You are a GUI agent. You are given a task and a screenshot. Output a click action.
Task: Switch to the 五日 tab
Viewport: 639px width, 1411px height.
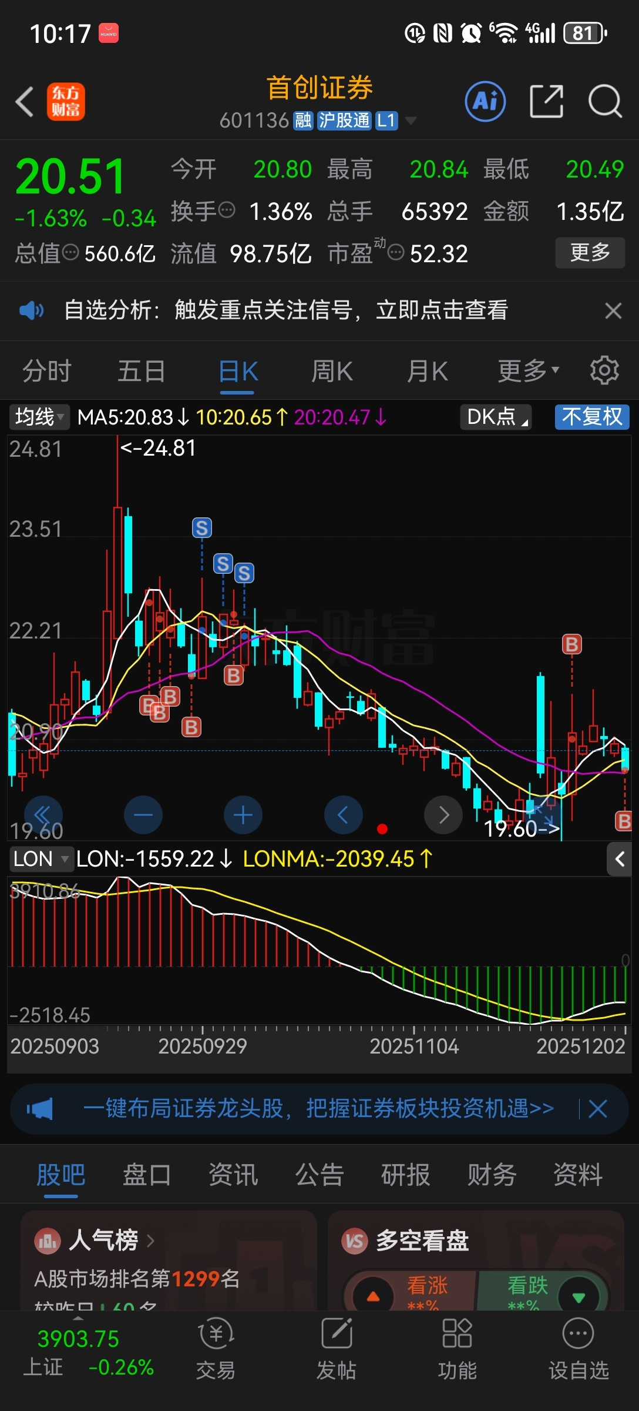tap(142, 371)
